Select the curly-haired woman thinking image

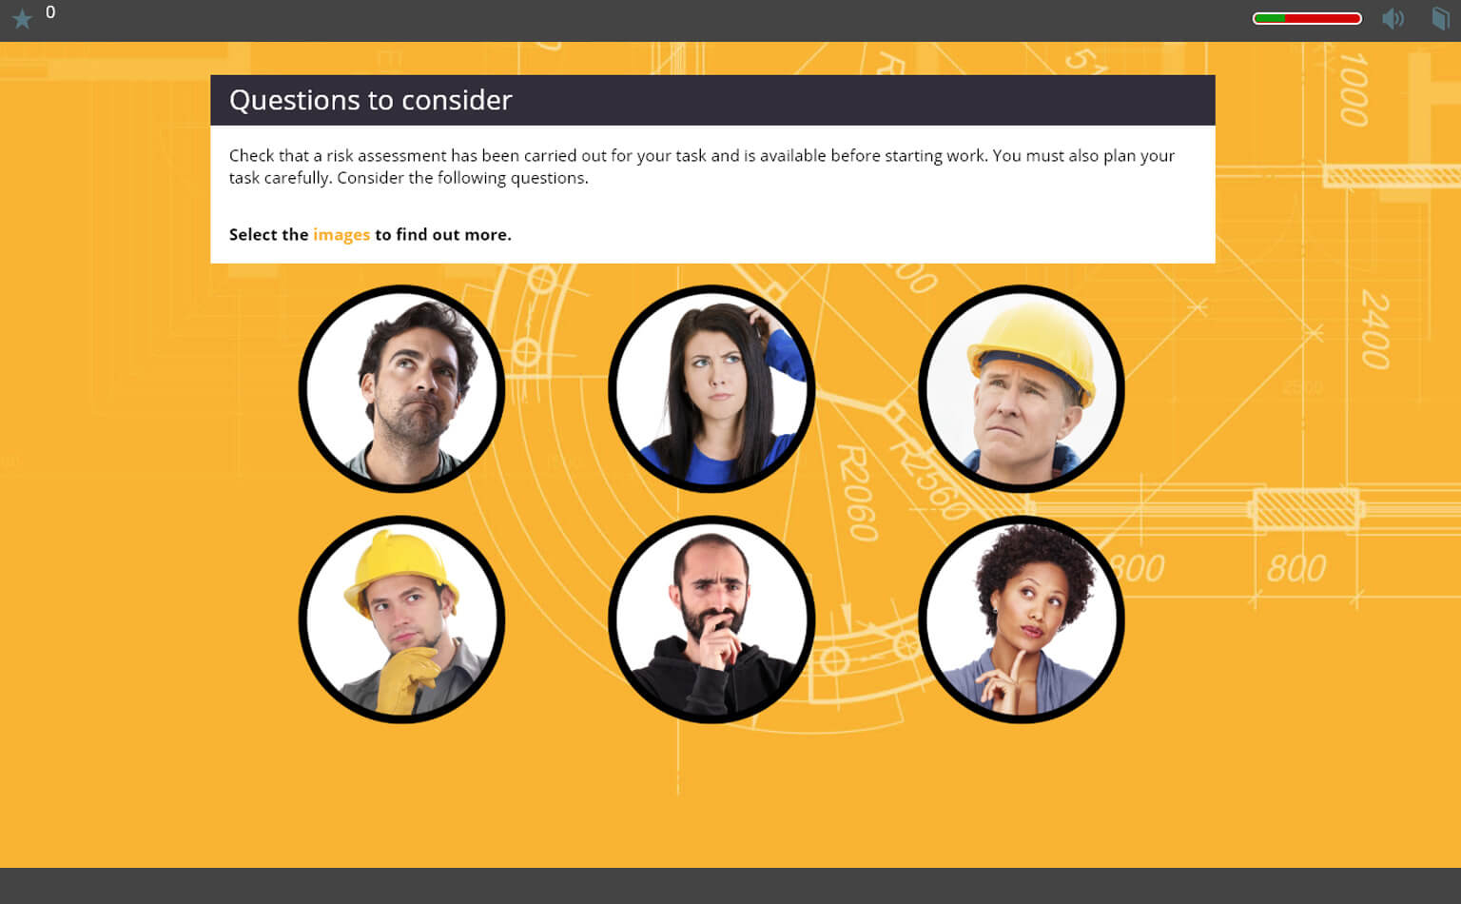(x=1022, y=619)
